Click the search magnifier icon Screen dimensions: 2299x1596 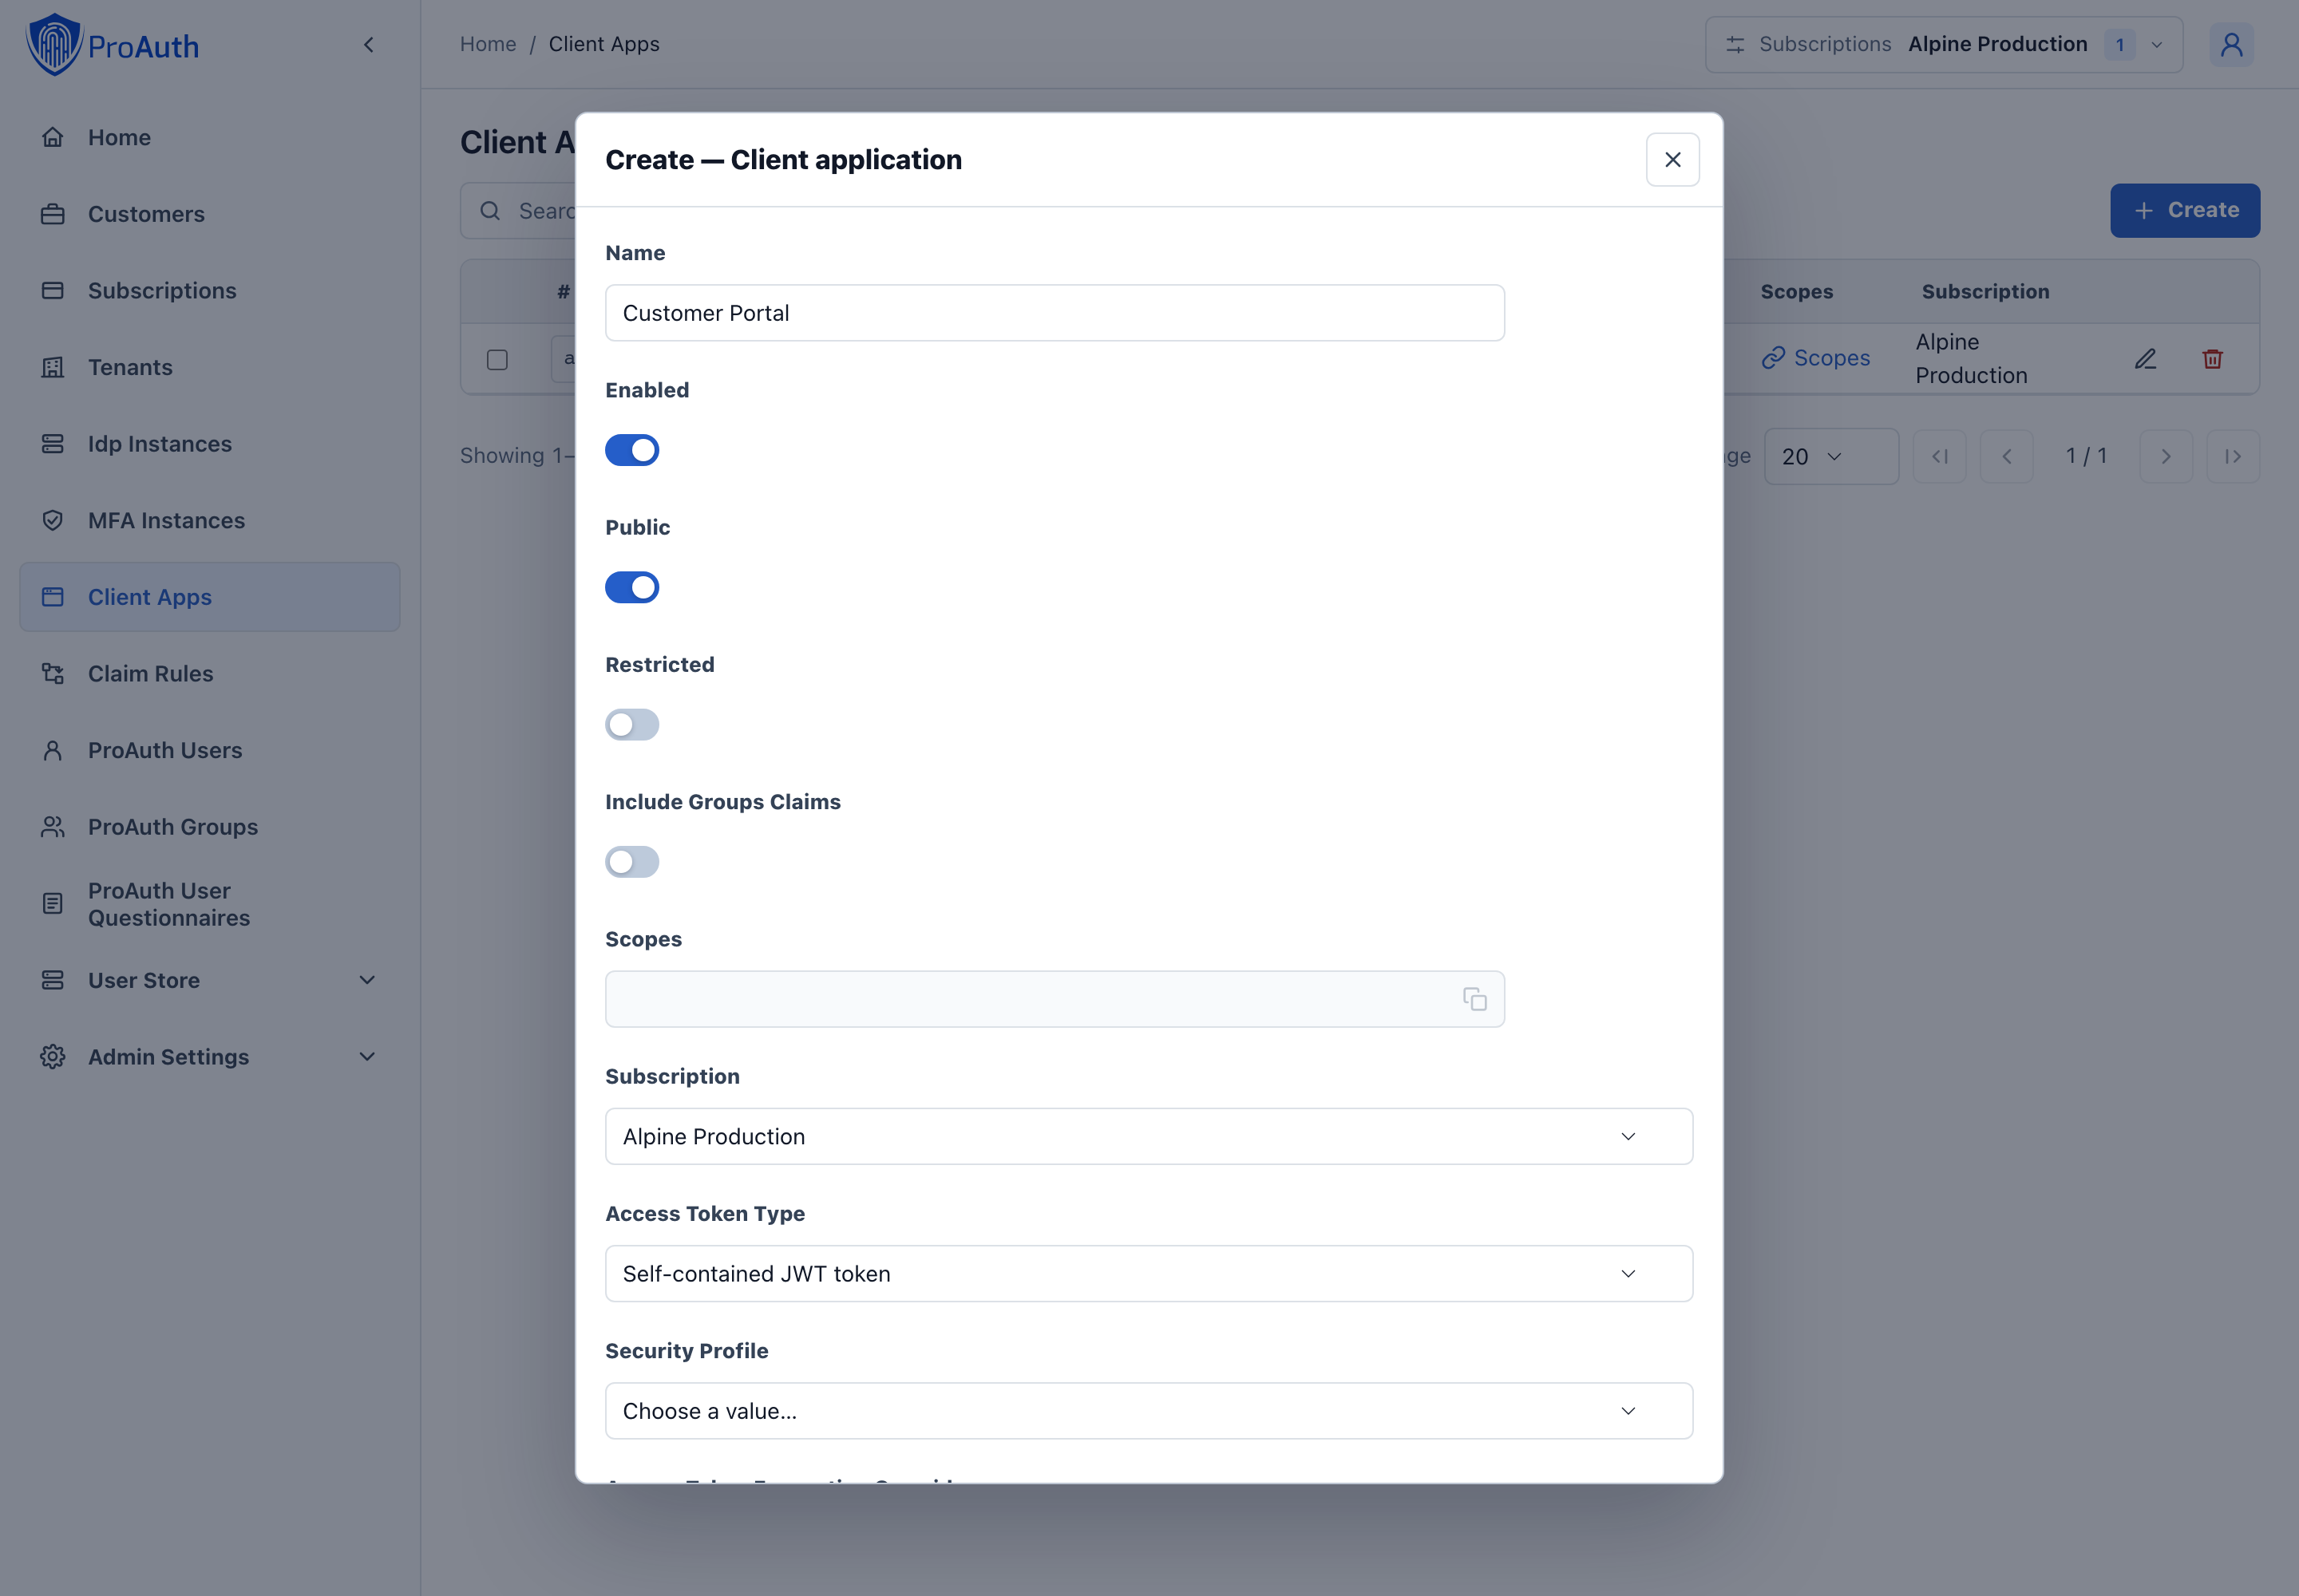tap(490, 211)
